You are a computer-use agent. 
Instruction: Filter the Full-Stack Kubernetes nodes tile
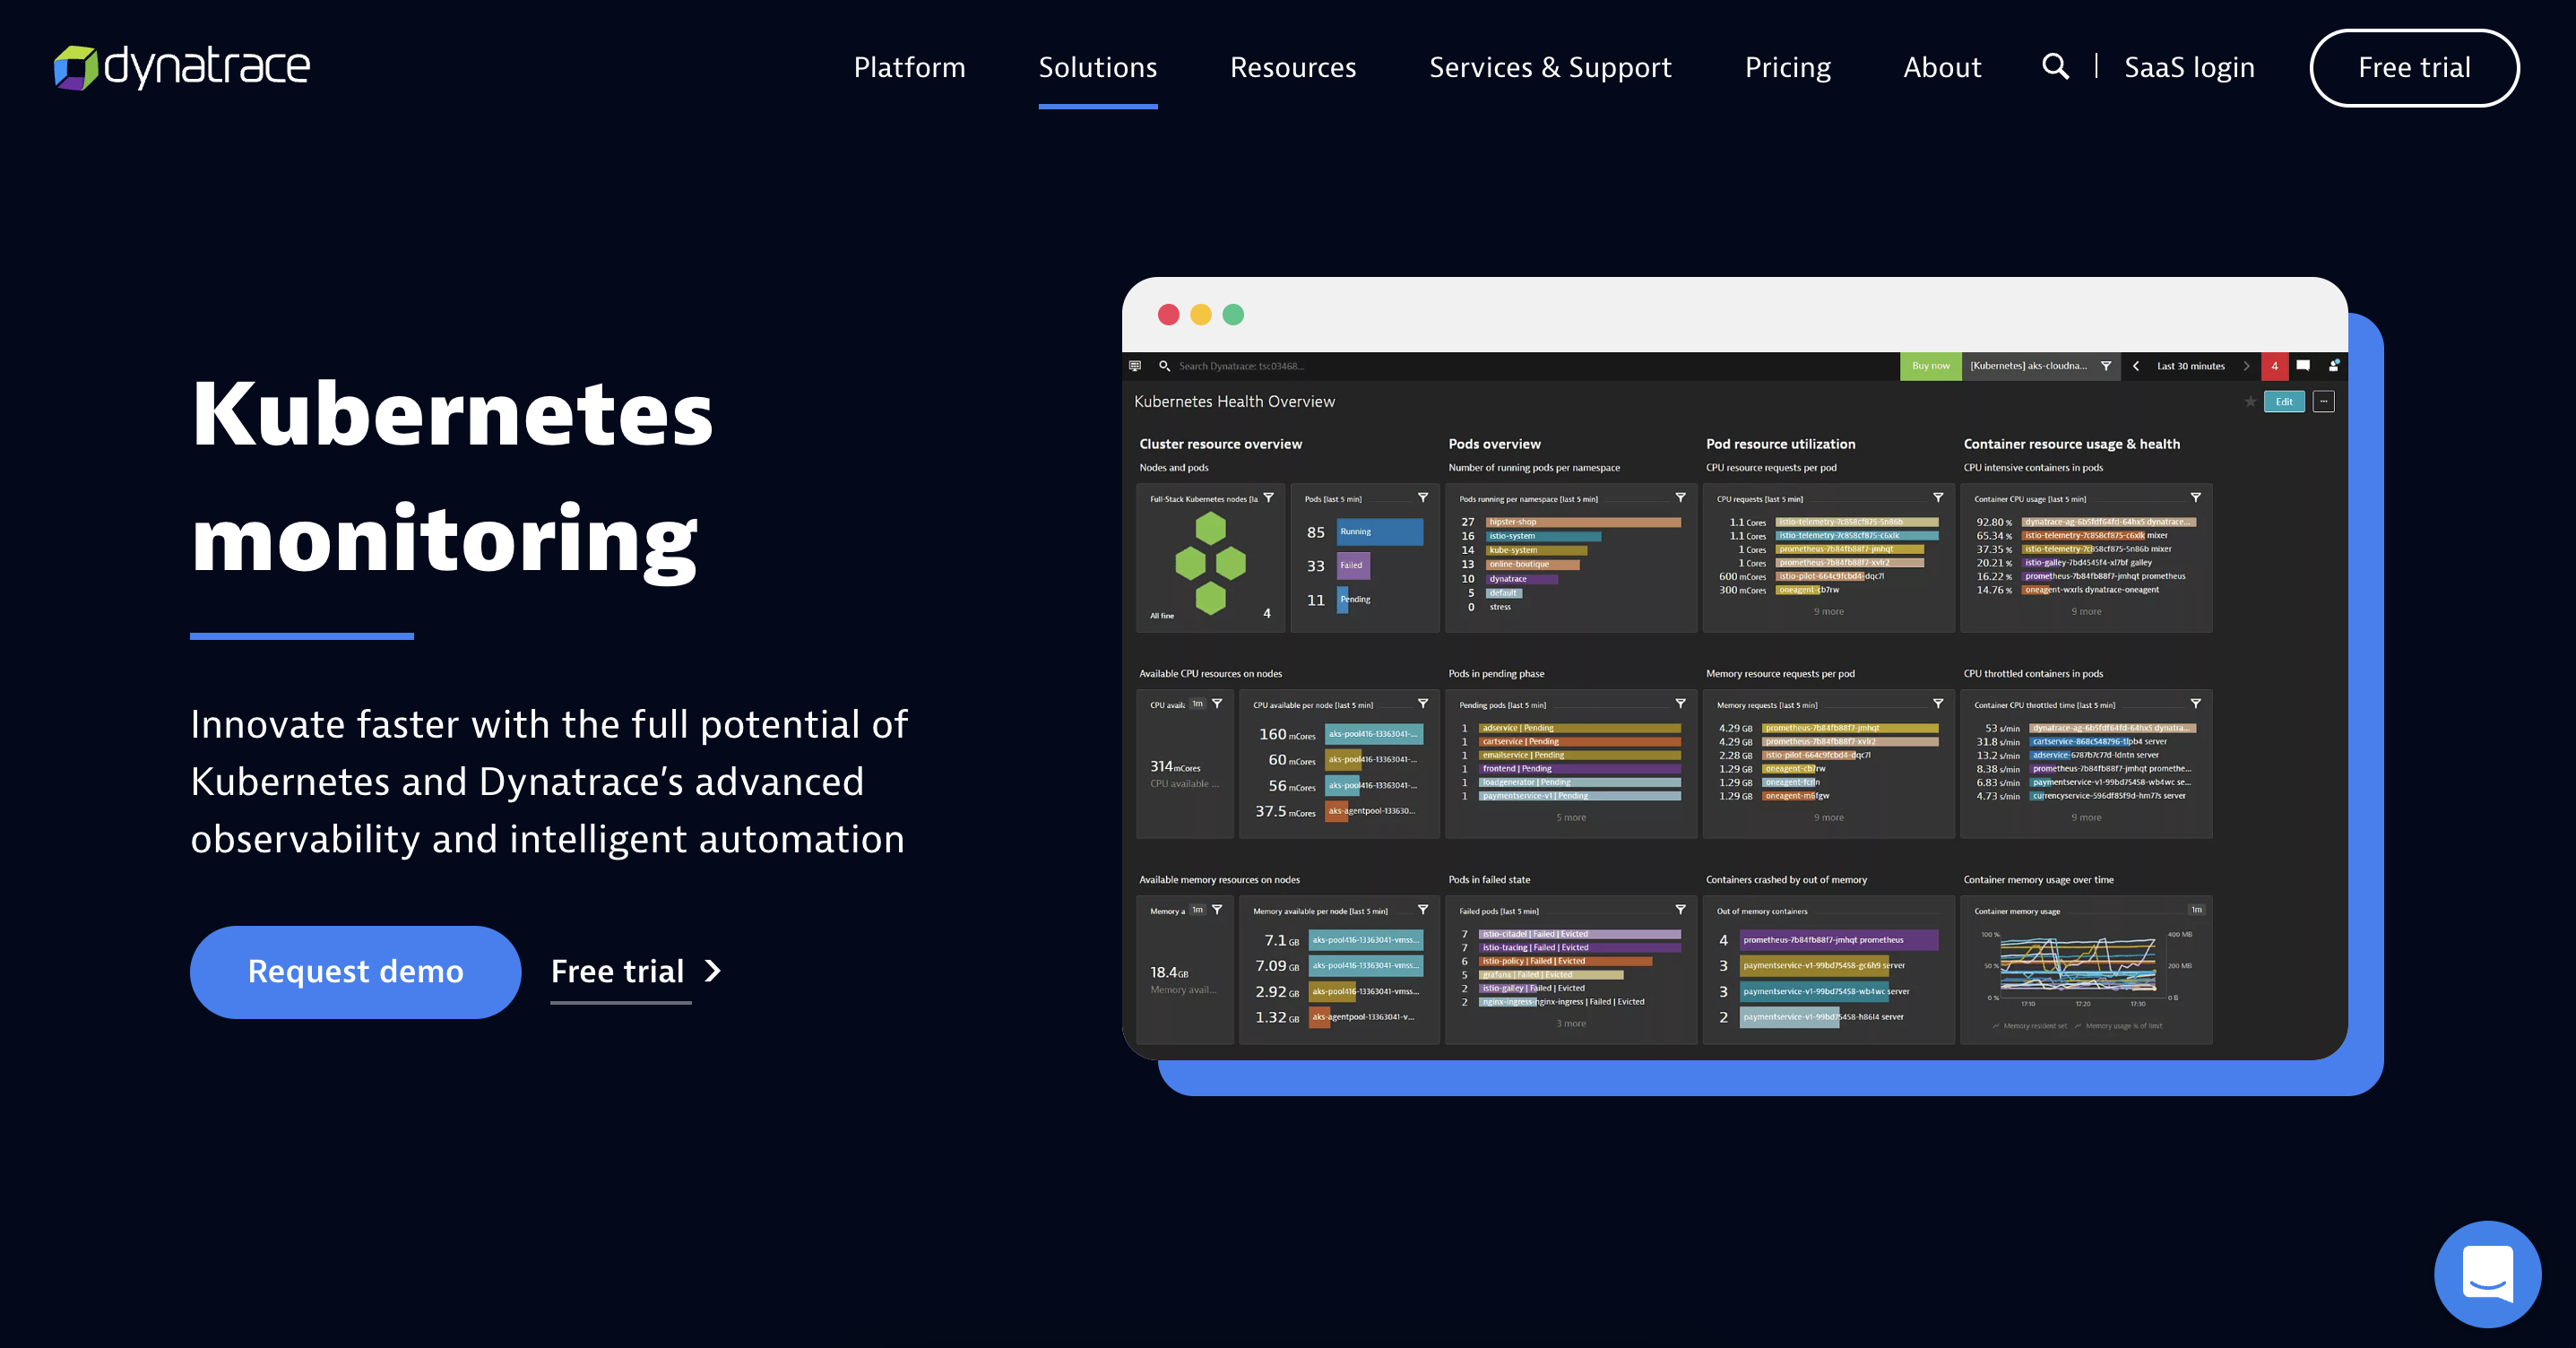point(1268,498)
